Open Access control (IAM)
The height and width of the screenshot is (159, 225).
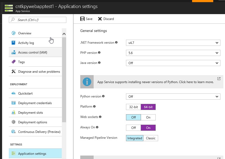[x=35, y=52]
